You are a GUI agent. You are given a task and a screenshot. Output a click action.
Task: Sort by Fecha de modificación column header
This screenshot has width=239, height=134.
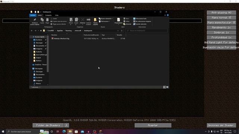(92, 35)
